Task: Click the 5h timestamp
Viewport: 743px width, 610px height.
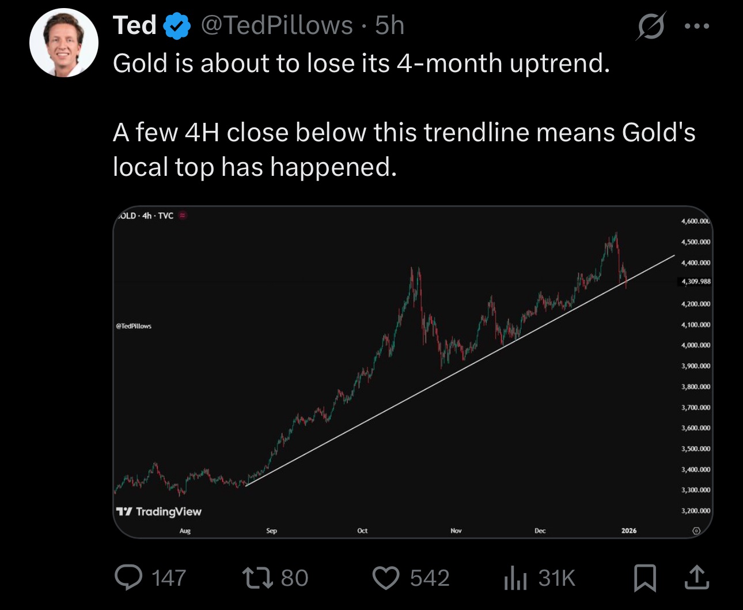Action: [390, 26]
